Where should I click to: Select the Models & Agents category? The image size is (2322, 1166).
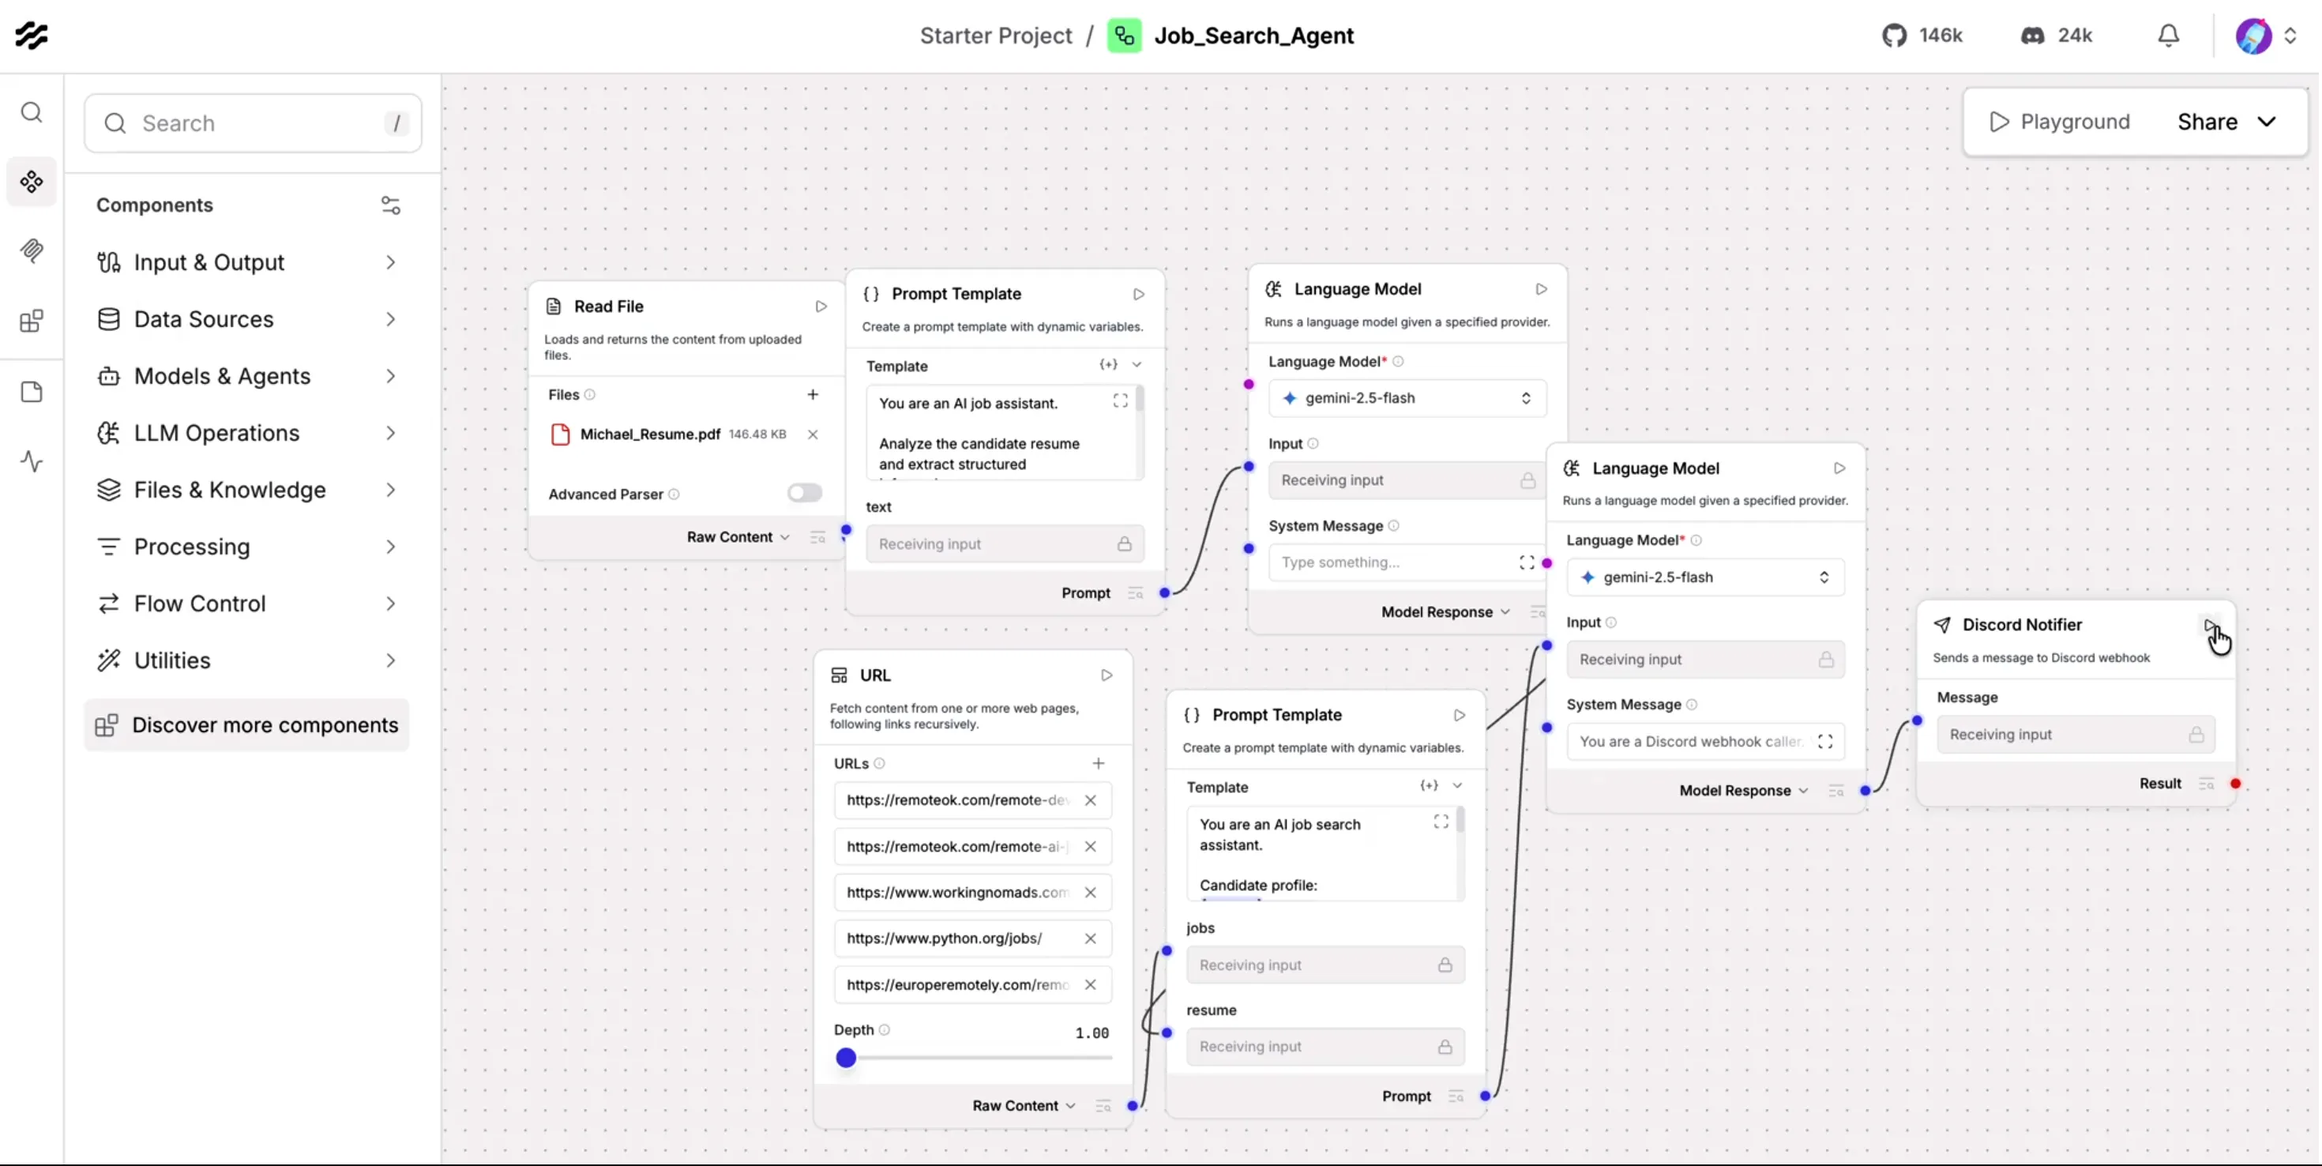tap(222, 376)
